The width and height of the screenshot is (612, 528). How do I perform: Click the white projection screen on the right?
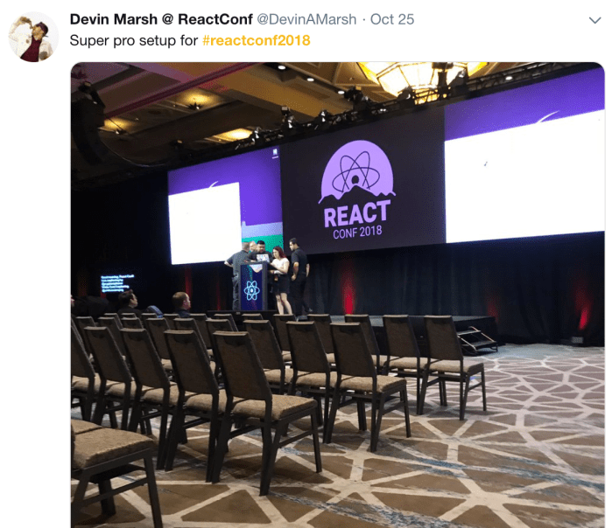(524, 177)
